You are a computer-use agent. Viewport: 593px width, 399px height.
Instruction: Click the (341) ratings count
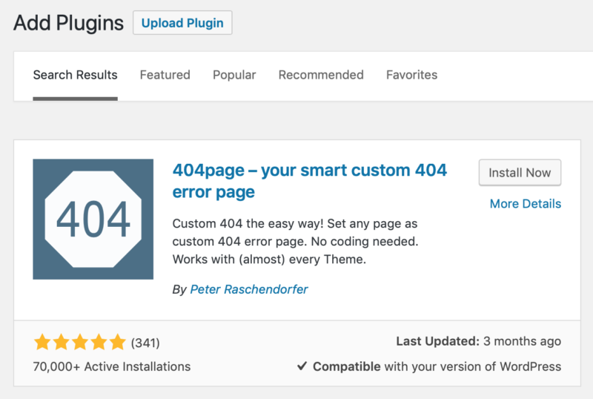point(145,343)
